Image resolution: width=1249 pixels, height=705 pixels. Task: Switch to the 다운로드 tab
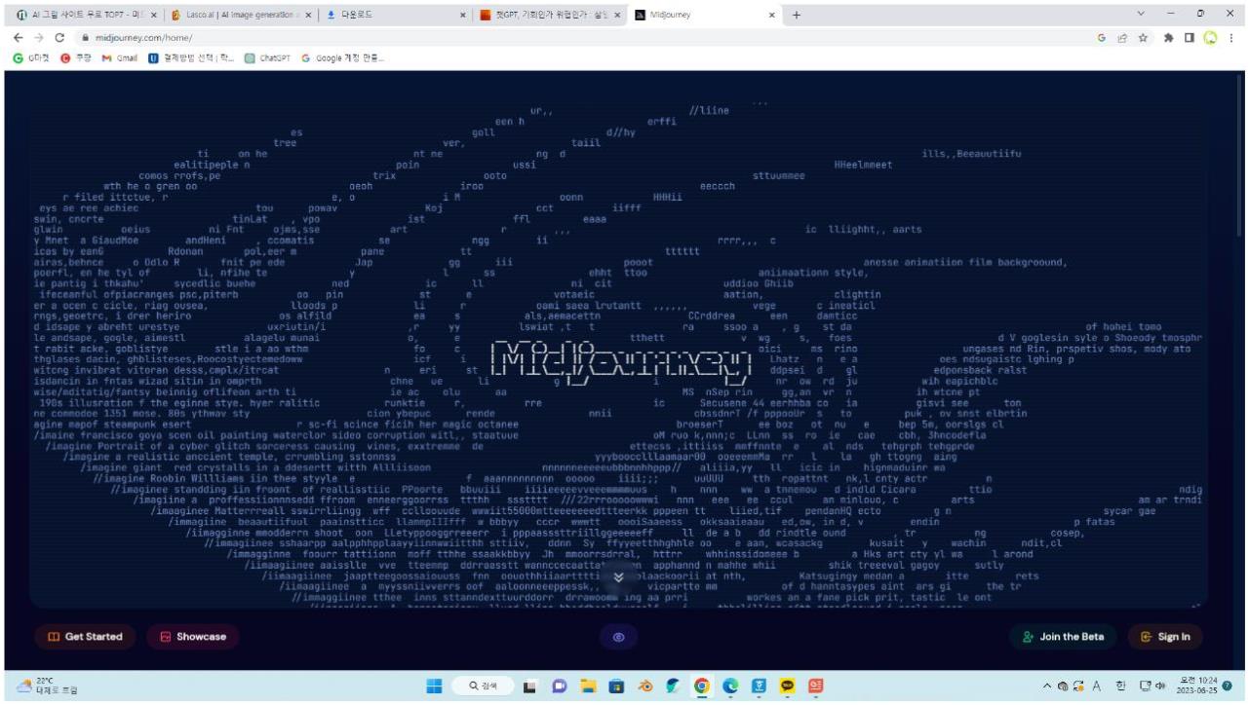(397, 15)
